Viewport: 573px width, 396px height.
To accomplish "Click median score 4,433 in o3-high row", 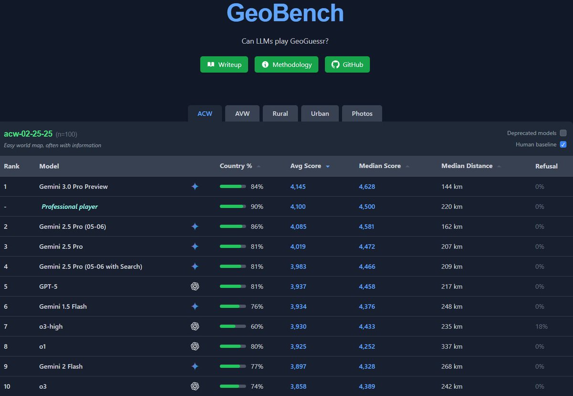I will pos(367,326).
